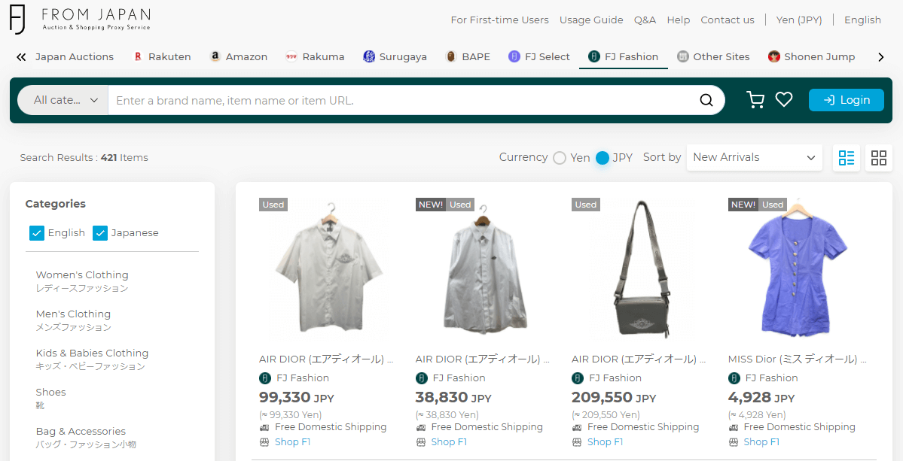Screen dimensions: 903x461
Task: Open the Contact us link
Action: [728, 20]
